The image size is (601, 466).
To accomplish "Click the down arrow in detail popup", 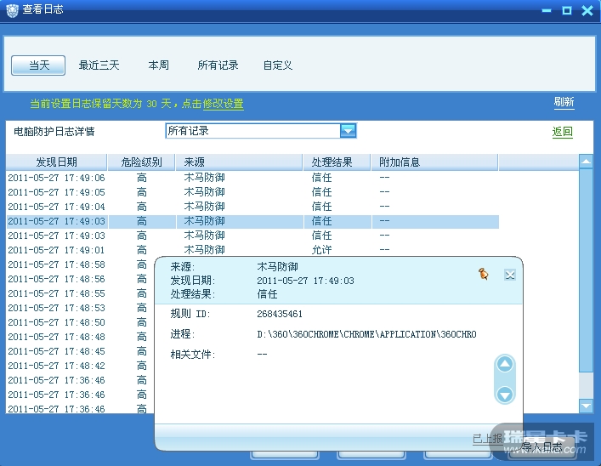I will [x=505, y=394].
